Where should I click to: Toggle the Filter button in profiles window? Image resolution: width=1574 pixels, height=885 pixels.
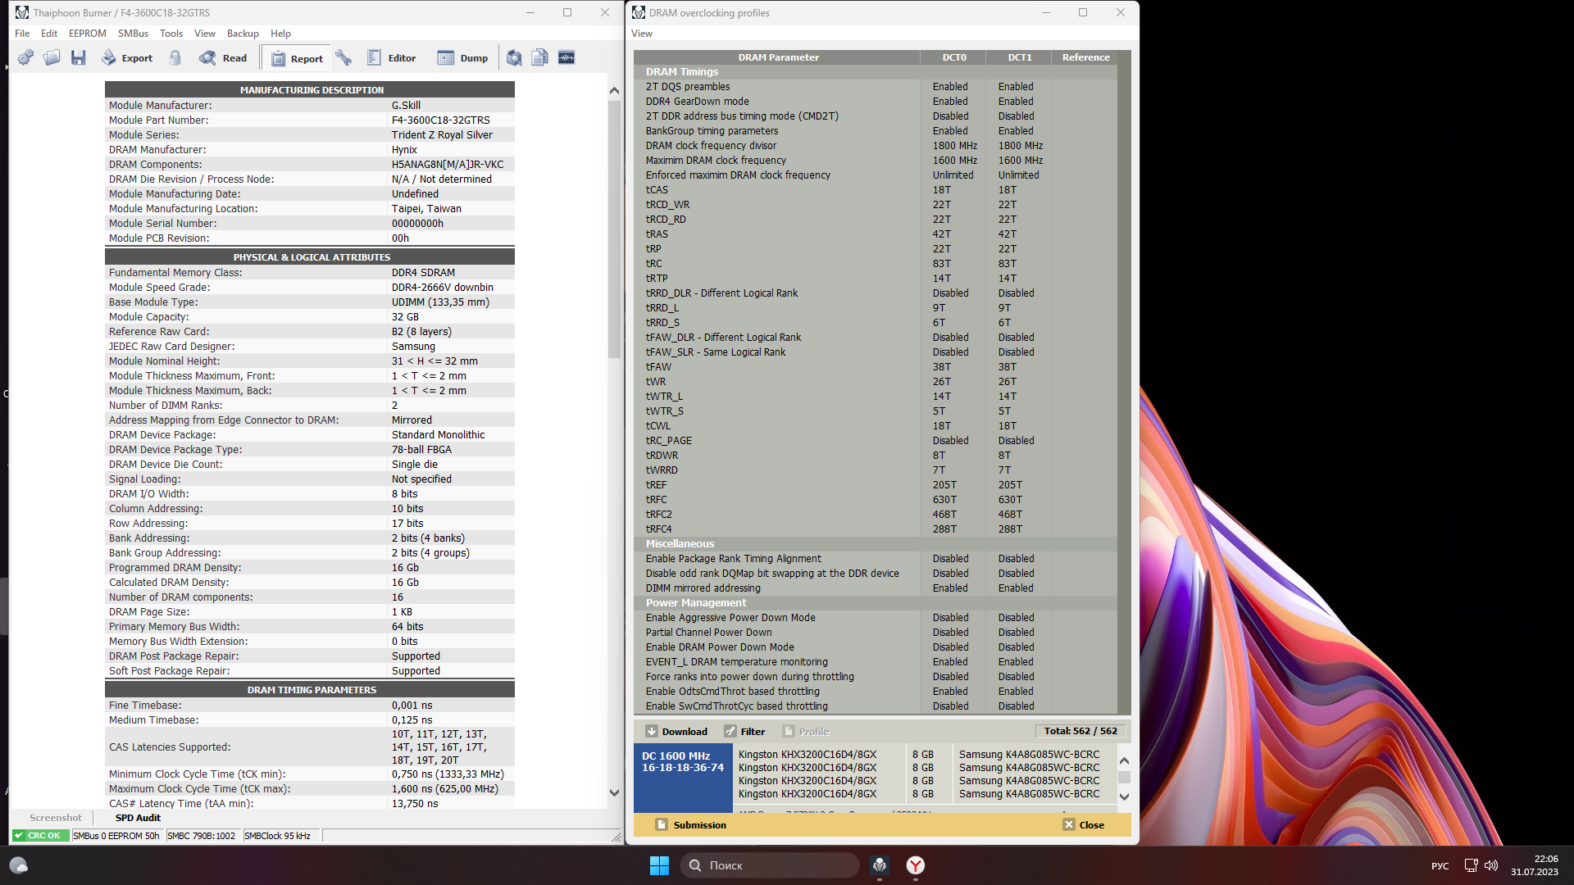744,732
